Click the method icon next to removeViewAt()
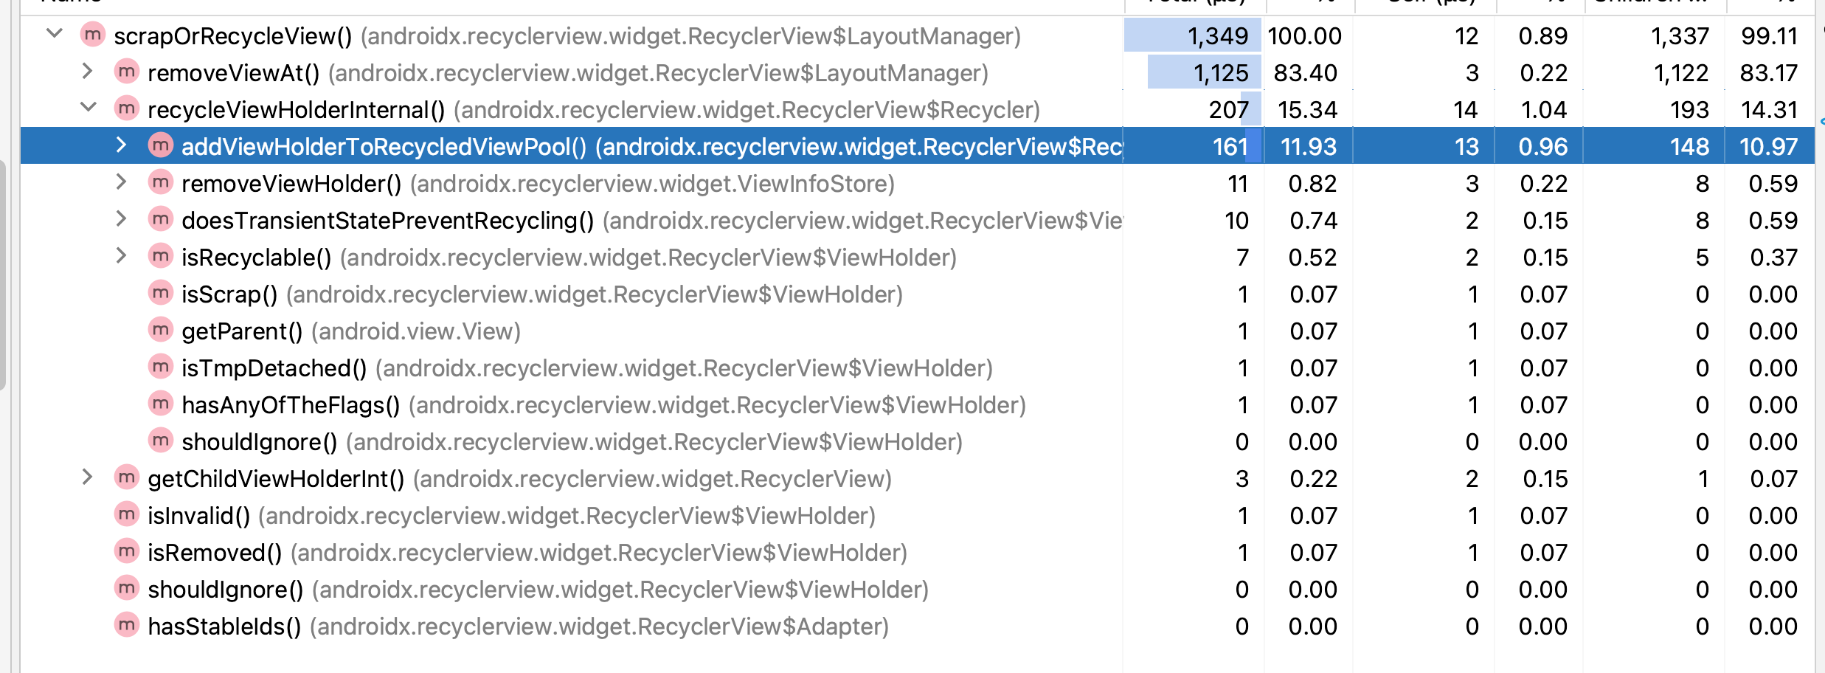 point(127,72)
